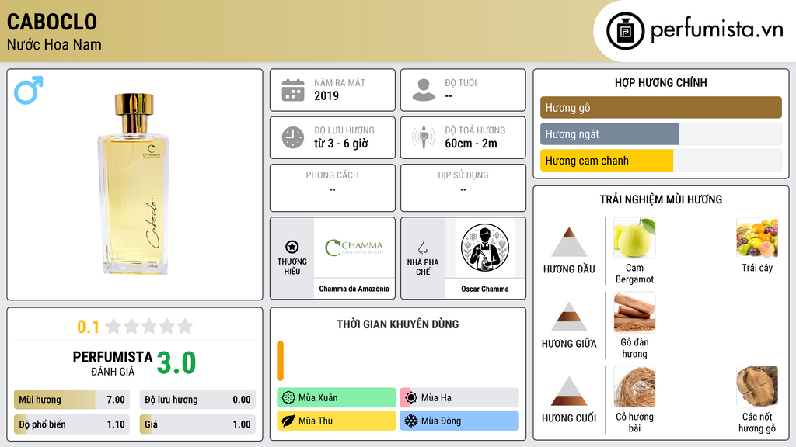796x447 pixels.
Task: Click the Cam Bergamot note image
Action: click(x=634, y=237)
